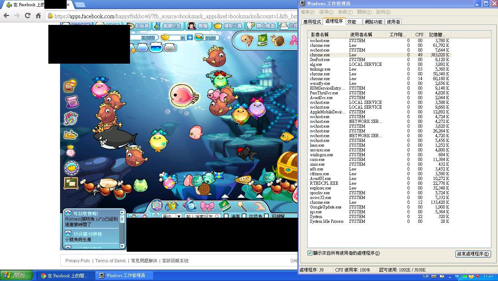Click the globe pinwheel icon in sidebar
498x281 pixels.
click(71, 118)
